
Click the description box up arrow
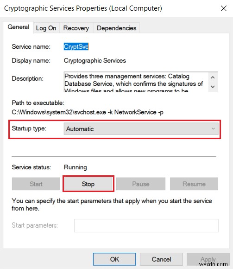213,77
